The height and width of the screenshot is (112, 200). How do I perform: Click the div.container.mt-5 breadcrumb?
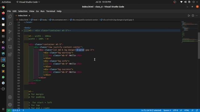pos(60,20)
